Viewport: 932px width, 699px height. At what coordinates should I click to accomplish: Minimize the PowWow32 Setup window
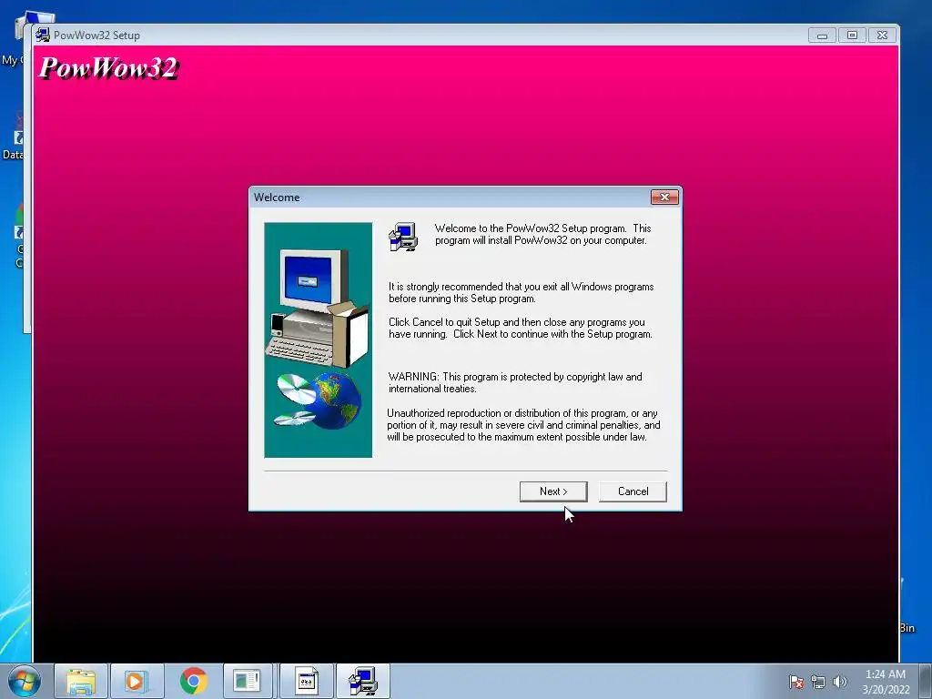822,35
